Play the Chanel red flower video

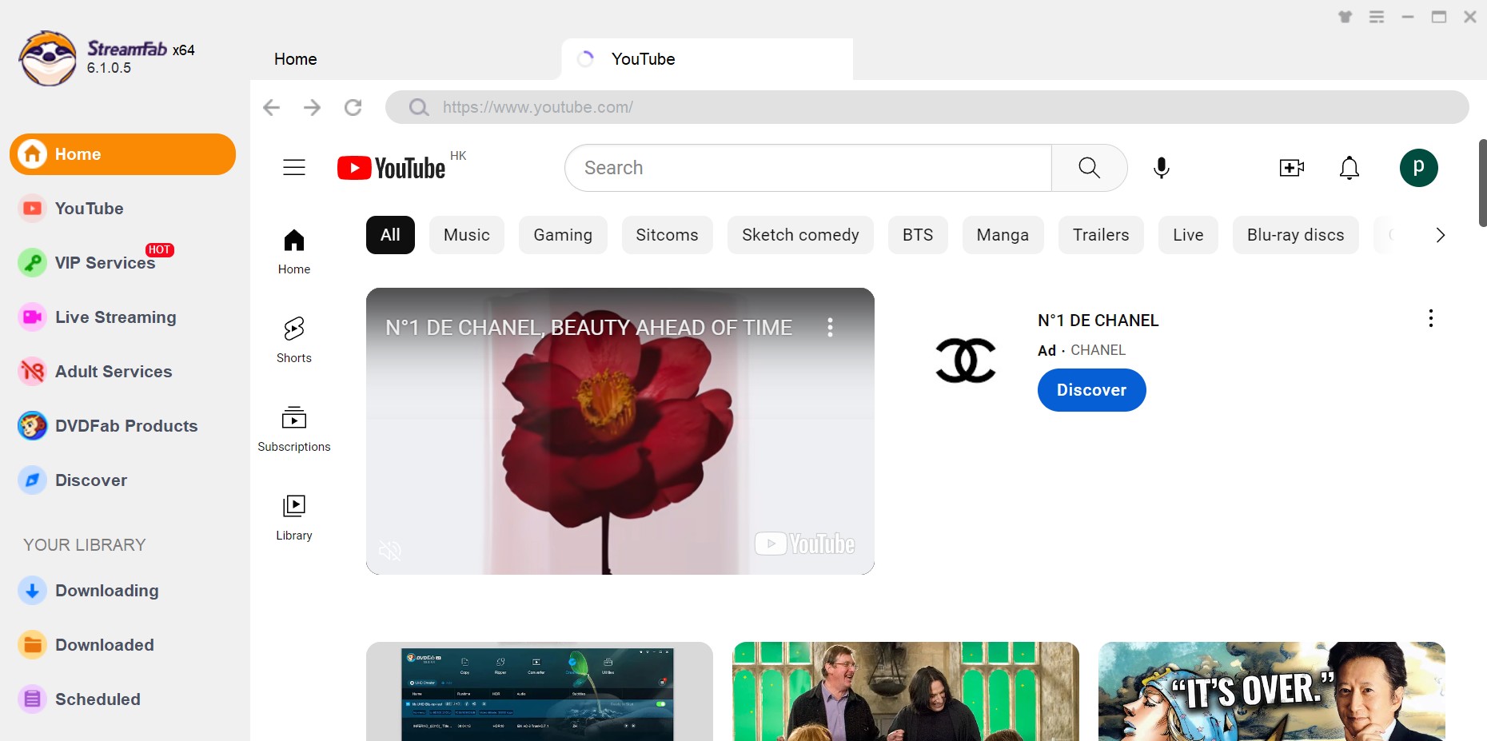tap(620, 431)
